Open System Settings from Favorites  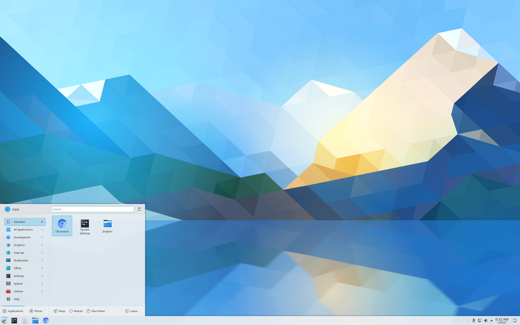coord(84,225)
